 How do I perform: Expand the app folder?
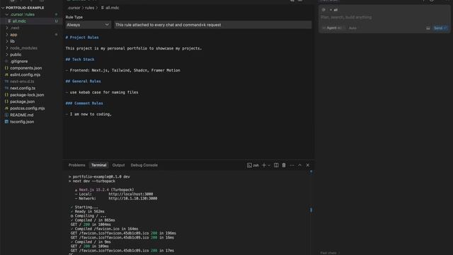(x=7, y=35)
